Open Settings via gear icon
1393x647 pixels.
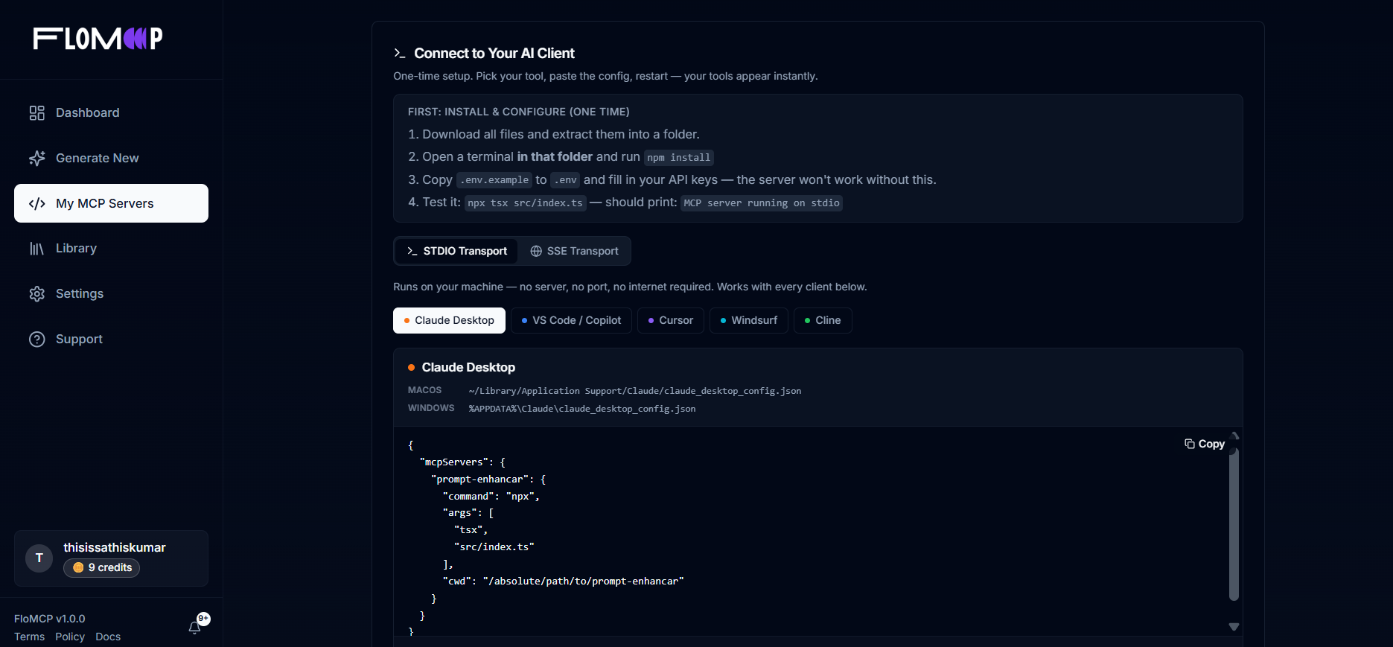point(37,293)
